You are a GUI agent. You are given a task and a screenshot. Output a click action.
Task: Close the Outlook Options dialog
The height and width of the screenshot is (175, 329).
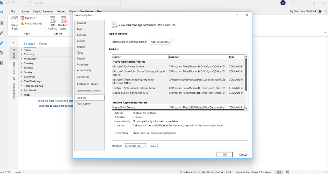(247, 15)
